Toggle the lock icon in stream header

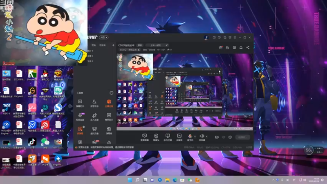[x=227, y=47]
